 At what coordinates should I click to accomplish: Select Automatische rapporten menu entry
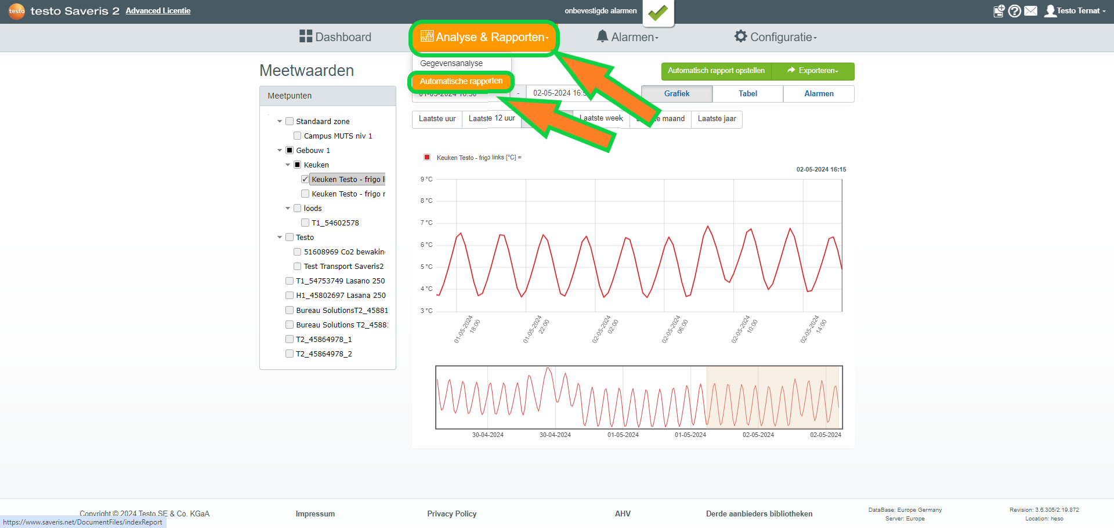461,81
